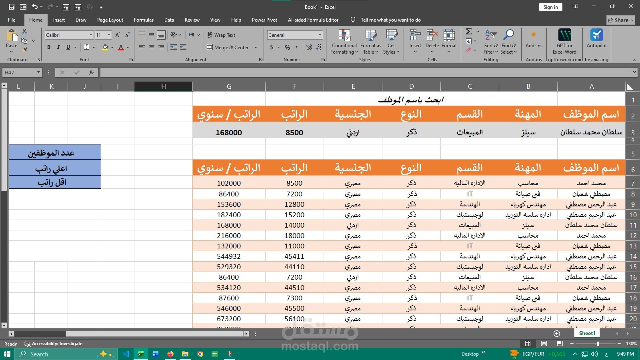
Task: Open Sort & Filter menu
Action: (490, 42)
